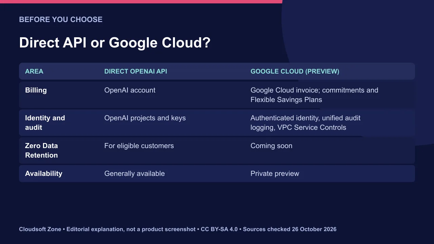This screenshot has height=244, width=434.
Task: Click the Cloudsoft Zone footer credit line
Action: 178,229
